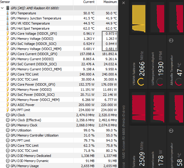Viewport: 184px width, 168px height.
Task: Select the GPU Memory Current (VDDCI_MEM) row
Action: (59, 69)
